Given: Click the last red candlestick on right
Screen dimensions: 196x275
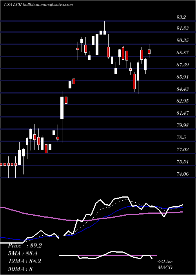Looking at the screenshot, I should pos(149,51).
